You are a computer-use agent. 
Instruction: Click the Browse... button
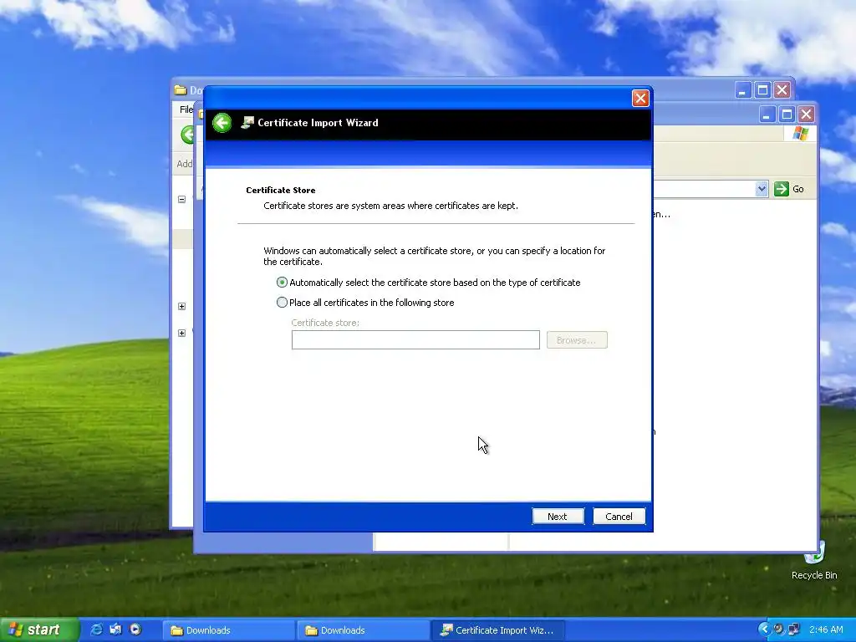click(x=577, y=340)
